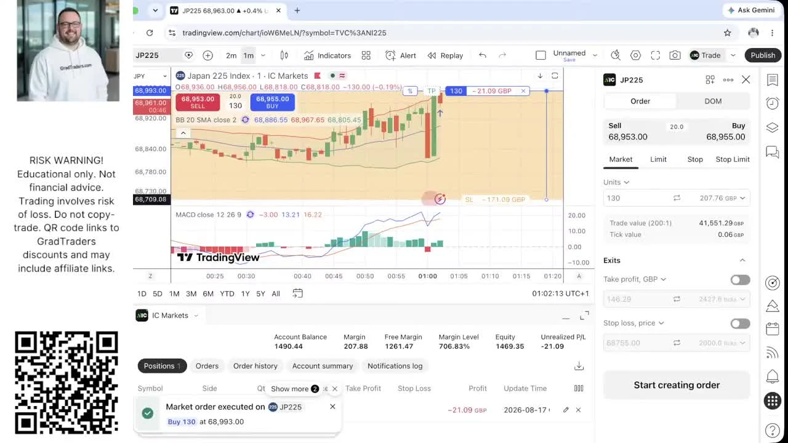
Task: Take a chart snapshot with camera icon
Action: pyautogui.click(x=675, y=55)
